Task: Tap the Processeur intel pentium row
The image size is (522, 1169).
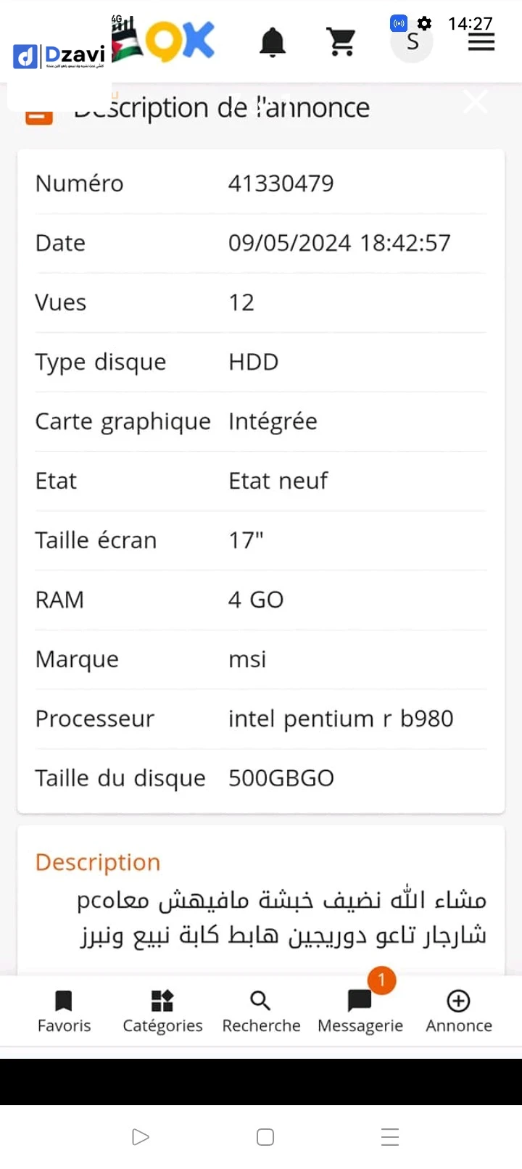Action: (261, 719)
